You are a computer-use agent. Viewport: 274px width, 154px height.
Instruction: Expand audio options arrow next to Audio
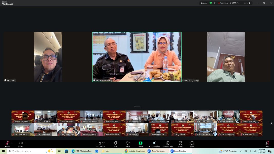tap(12, 143)
